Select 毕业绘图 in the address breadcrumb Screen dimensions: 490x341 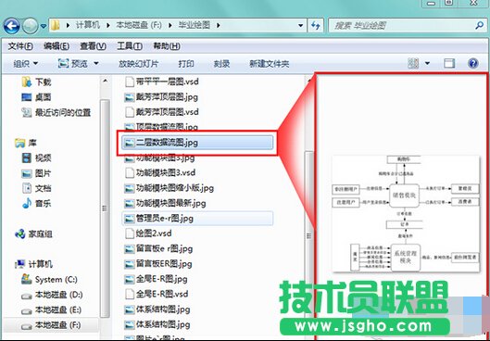[195, 25]
